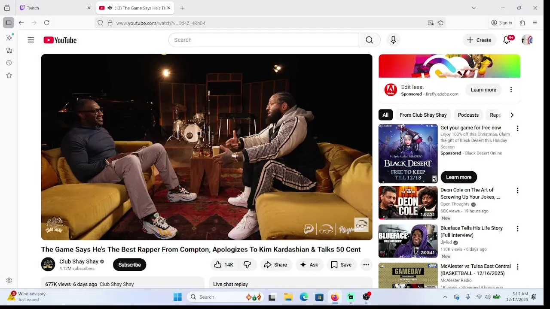Save the video to a playlist
The height and width of the screenshot is (309, 550).
click(x=341, y=265)
